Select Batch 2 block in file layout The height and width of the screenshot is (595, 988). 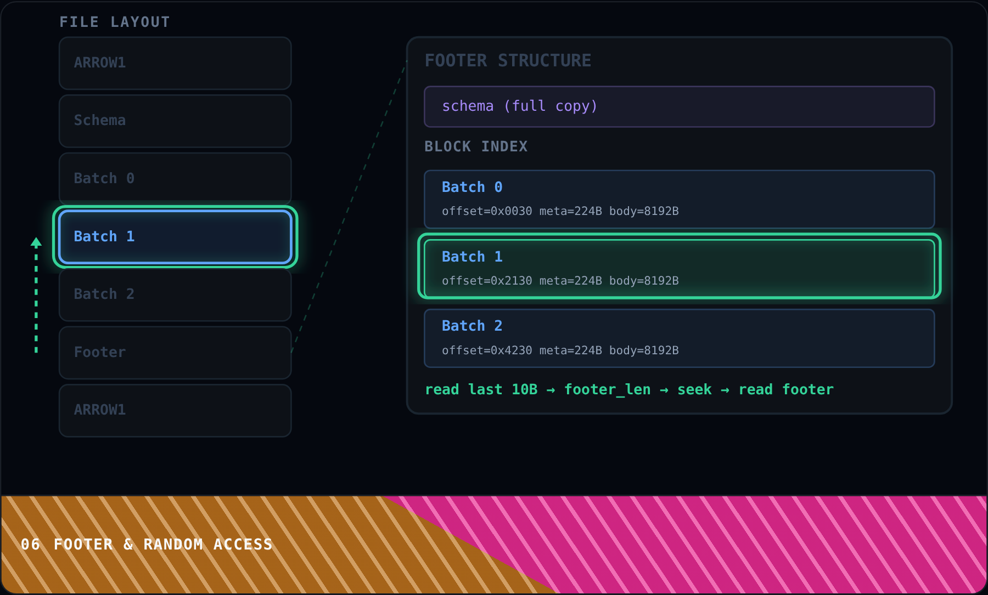pos(175,294)
